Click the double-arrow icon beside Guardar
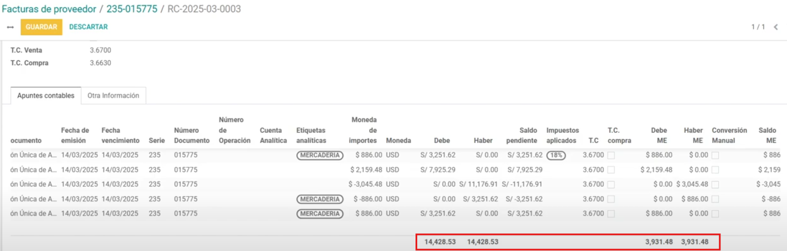Screen dimensions: 787x251 coord(10,27)
